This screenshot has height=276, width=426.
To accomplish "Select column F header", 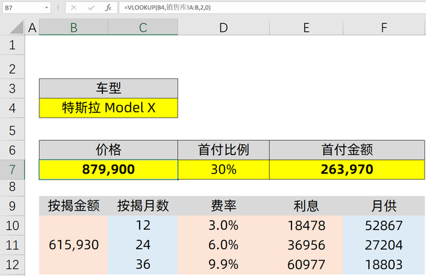I will click(384, 27).
